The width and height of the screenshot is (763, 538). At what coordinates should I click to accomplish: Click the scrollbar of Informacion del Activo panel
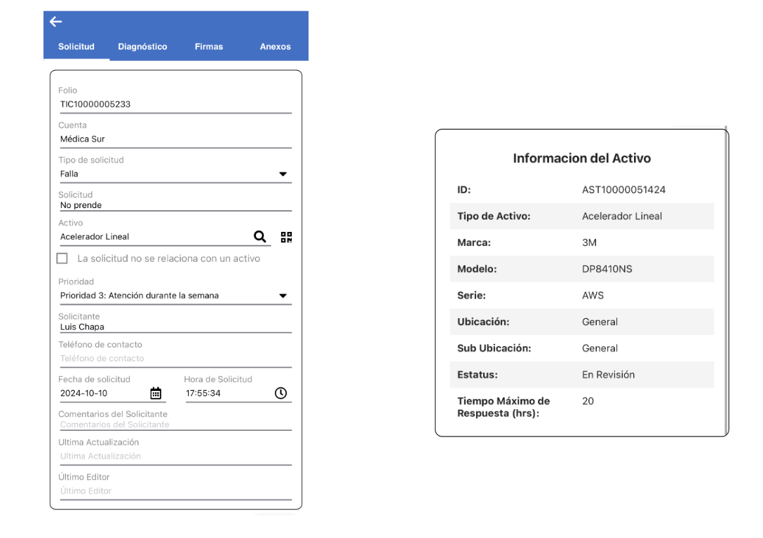(x=726, y=280)
